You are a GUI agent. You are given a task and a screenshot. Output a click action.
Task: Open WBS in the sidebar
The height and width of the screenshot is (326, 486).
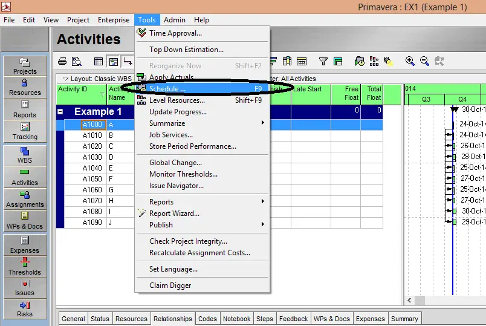pos(25,155)
